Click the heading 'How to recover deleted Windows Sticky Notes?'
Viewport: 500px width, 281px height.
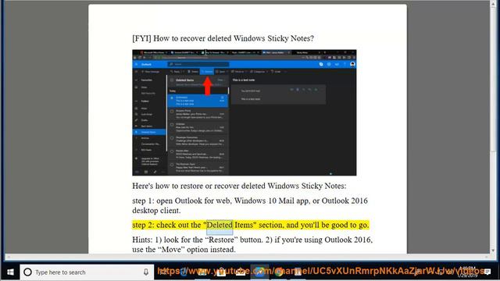click(234, 38)
